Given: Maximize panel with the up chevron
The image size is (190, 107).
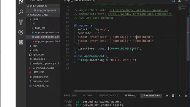Looking at the screenshot, I should pyautogui.click(x=180, y=96).
